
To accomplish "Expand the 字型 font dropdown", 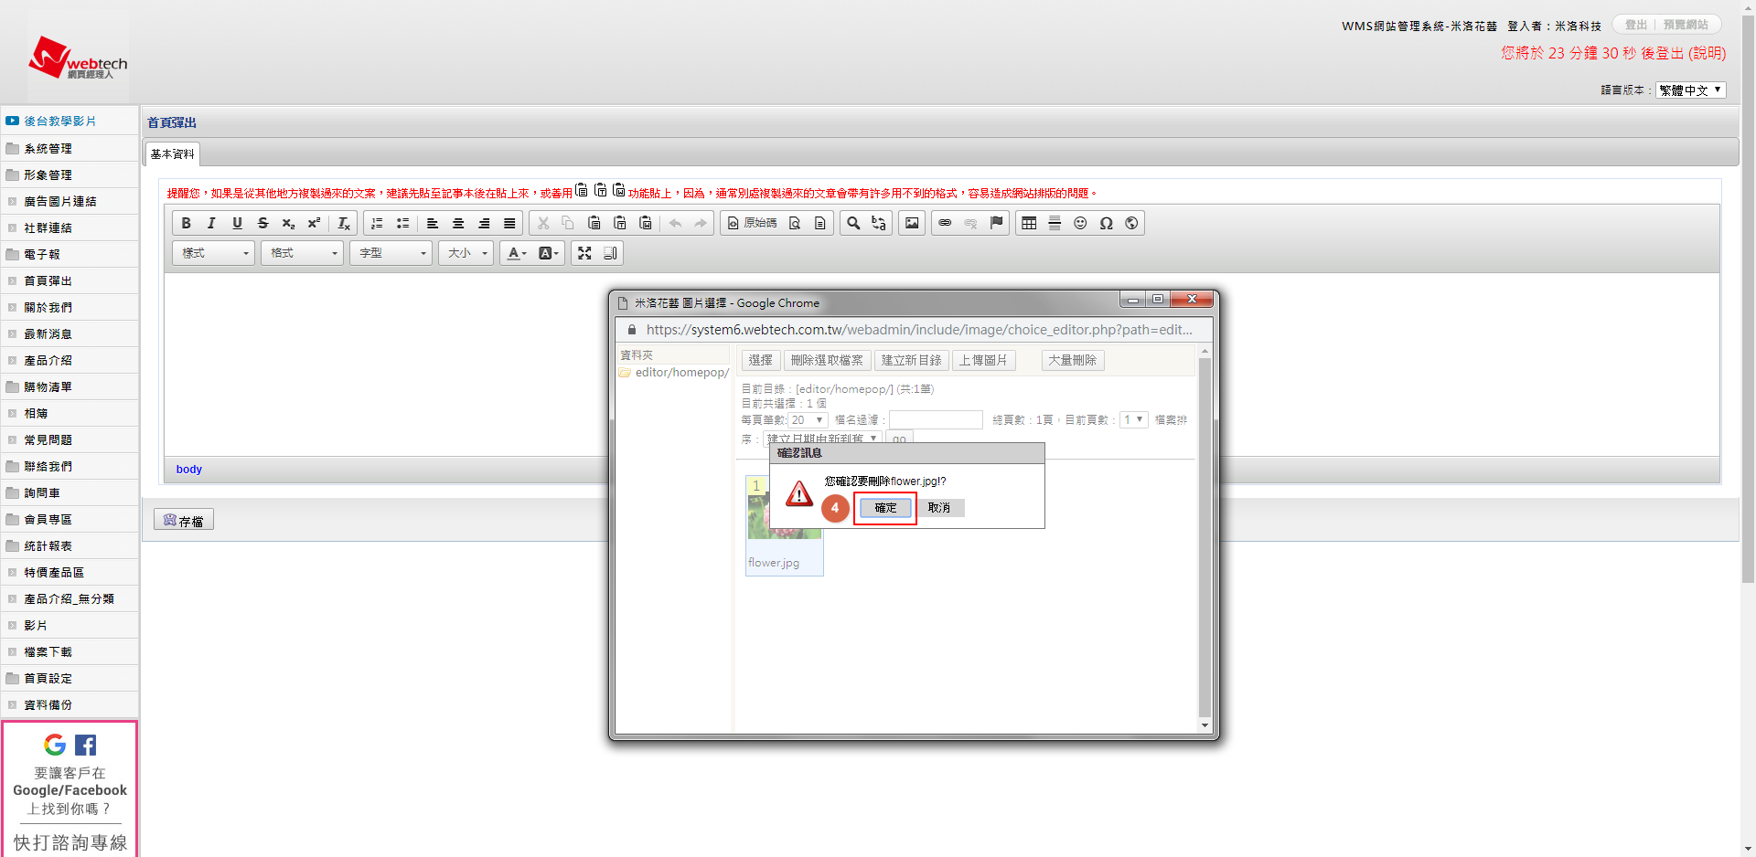I will pyautogui.click(x=392, y=253).
